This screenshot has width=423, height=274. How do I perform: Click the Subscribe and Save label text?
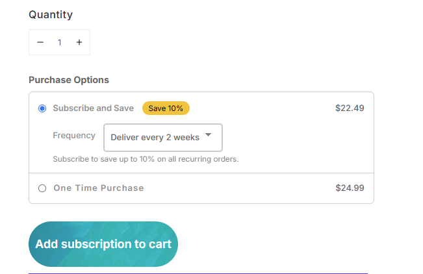point(93,108)
